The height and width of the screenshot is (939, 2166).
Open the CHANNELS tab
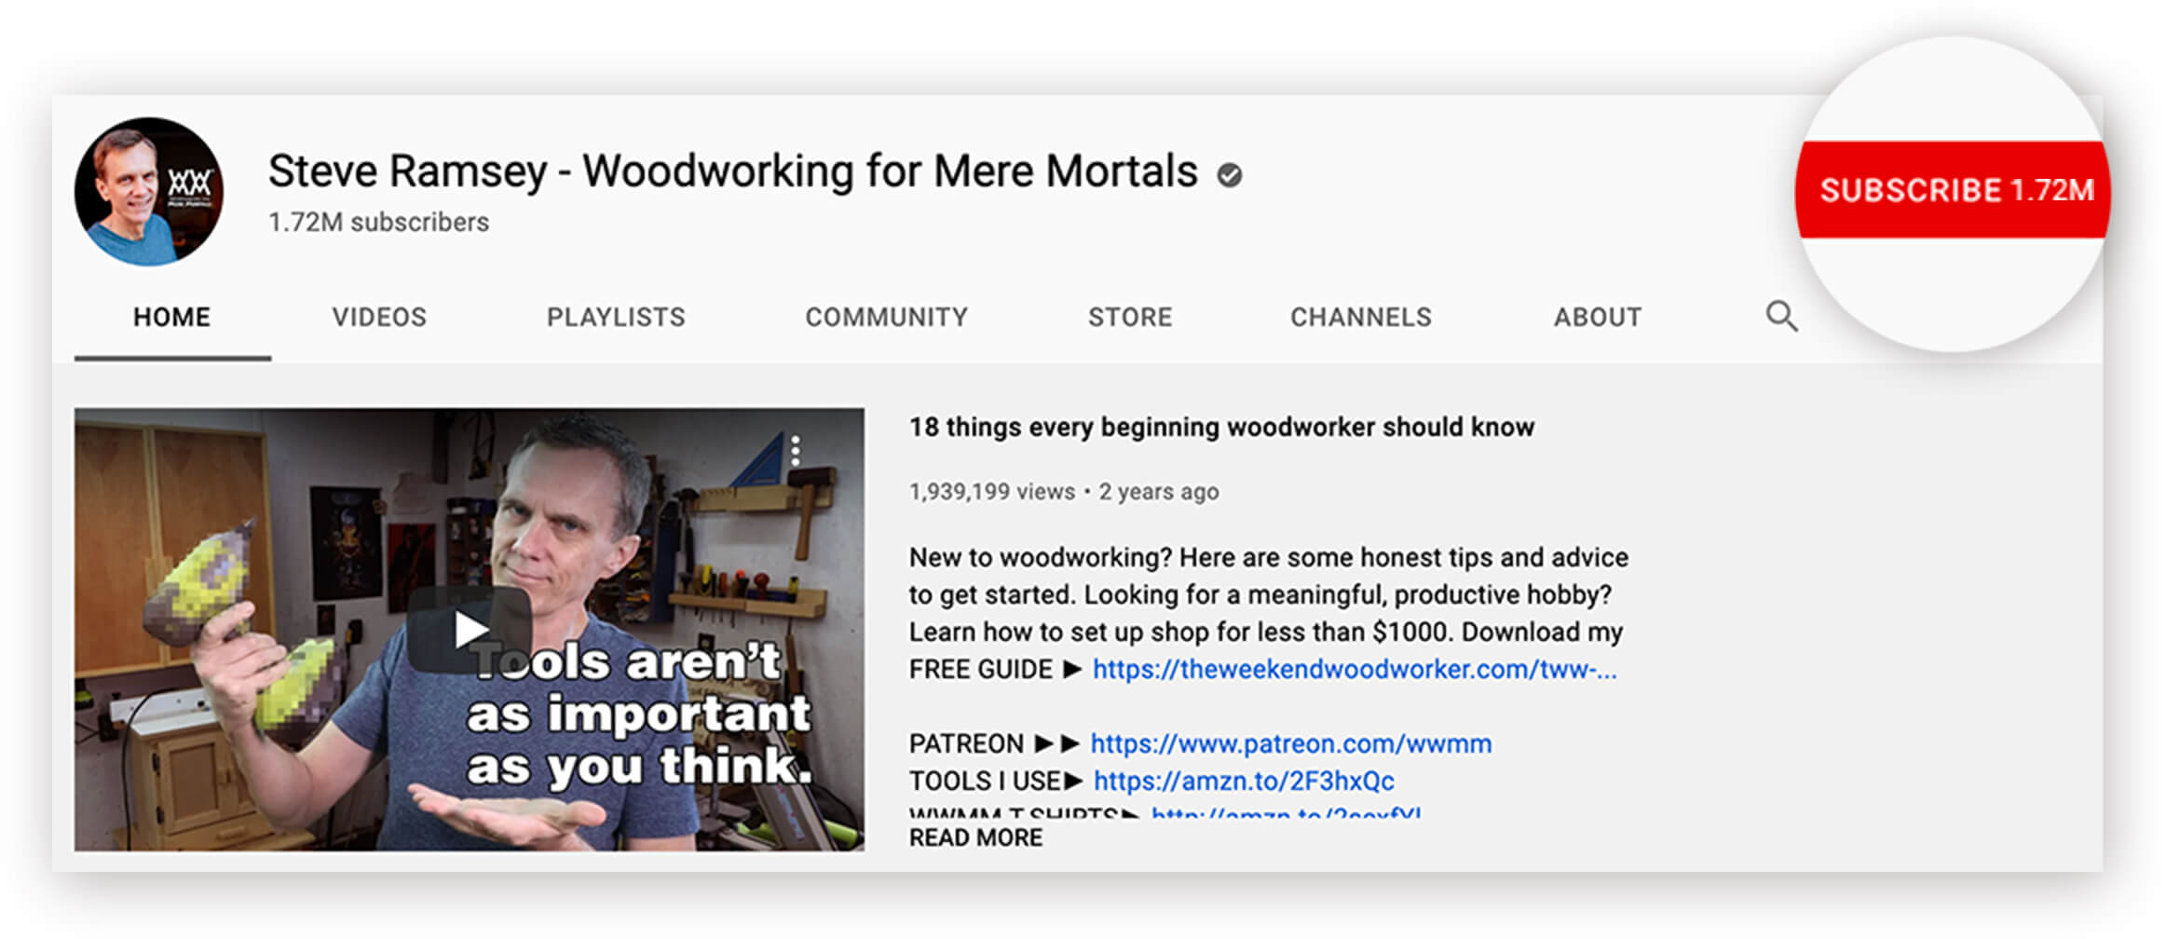click(x=1361, y=317)
